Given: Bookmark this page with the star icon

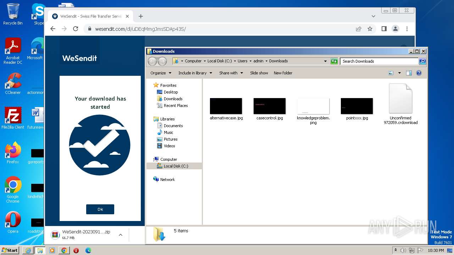Looking at the screenshot, I should [370, 29].
